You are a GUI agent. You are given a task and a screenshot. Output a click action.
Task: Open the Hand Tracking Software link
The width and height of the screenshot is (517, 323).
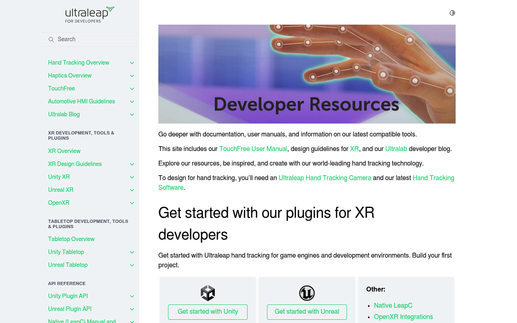[433, 178]
